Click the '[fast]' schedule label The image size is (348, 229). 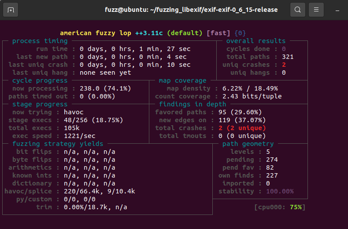[x=218, y=33]
